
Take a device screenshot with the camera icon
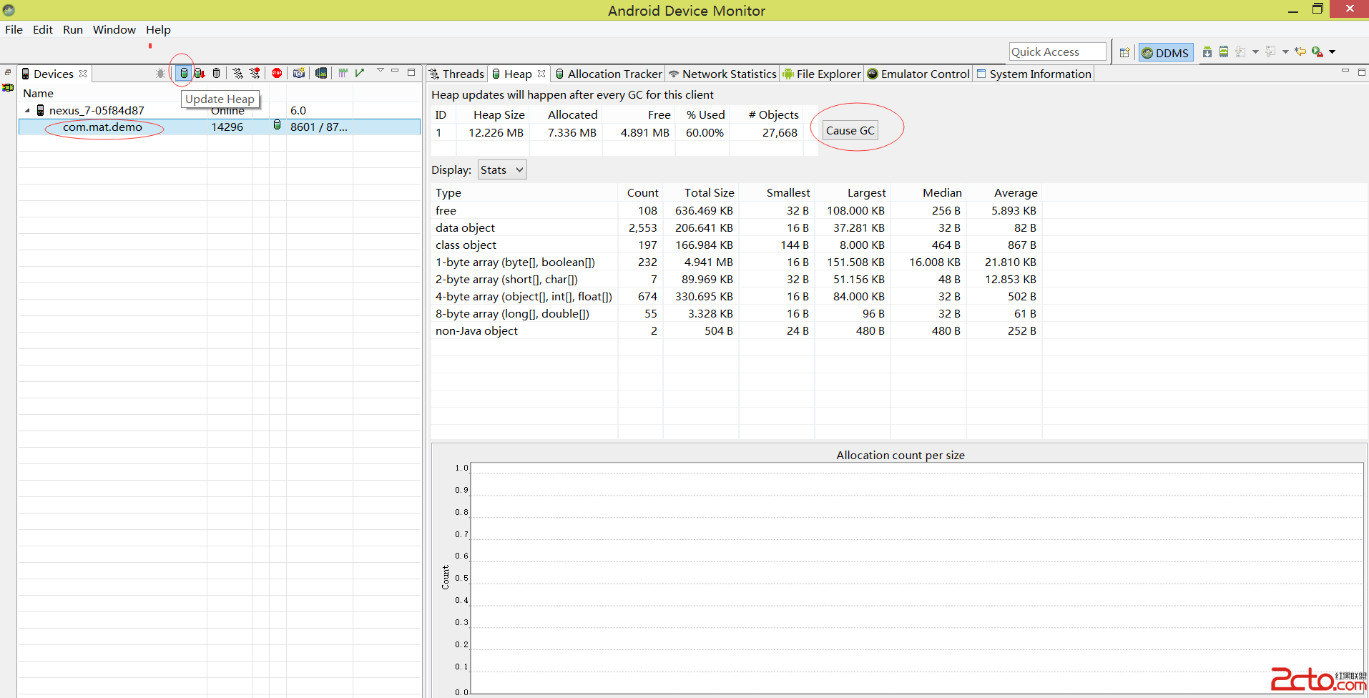[x=299, y=73]
